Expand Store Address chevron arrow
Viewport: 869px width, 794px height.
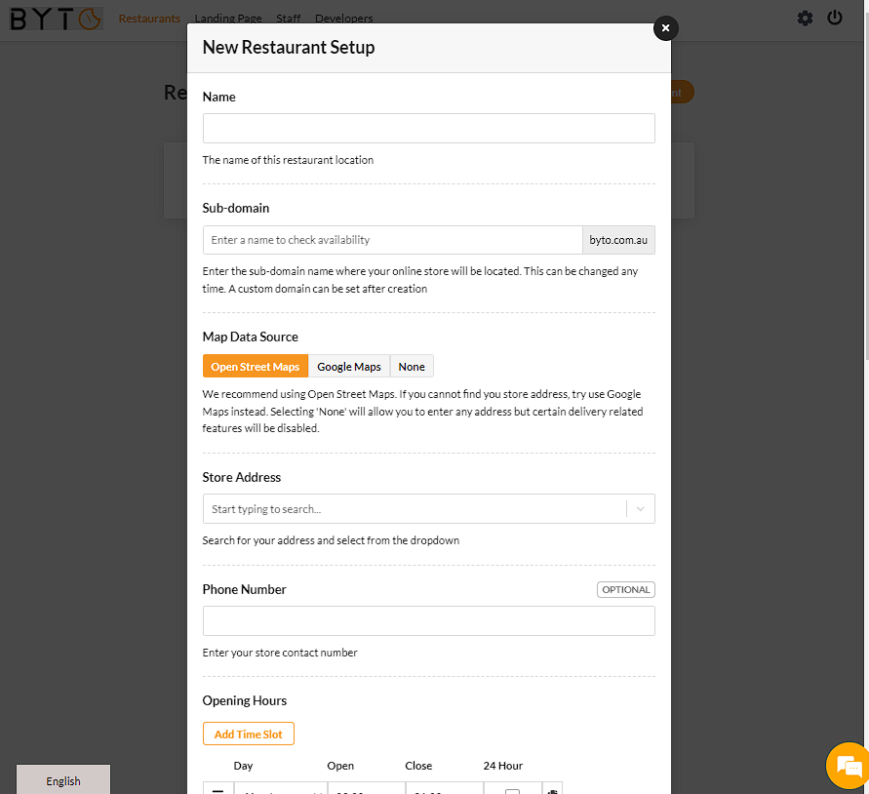[x=640, y=509]
